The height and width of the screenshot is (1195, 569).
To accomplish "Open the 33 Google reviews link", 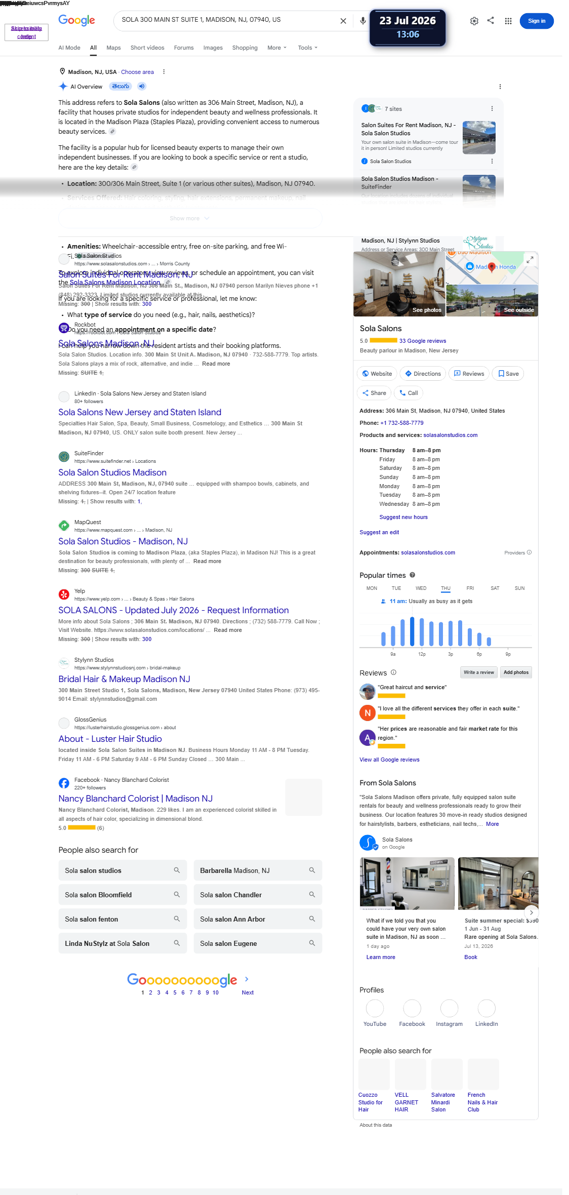I will point(423,341).
